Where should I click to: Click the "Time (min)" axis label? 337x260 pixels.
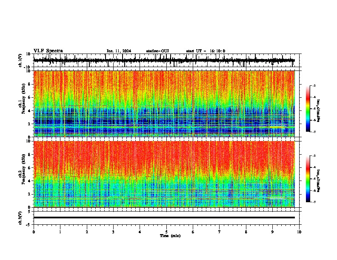tap(170, 236)
